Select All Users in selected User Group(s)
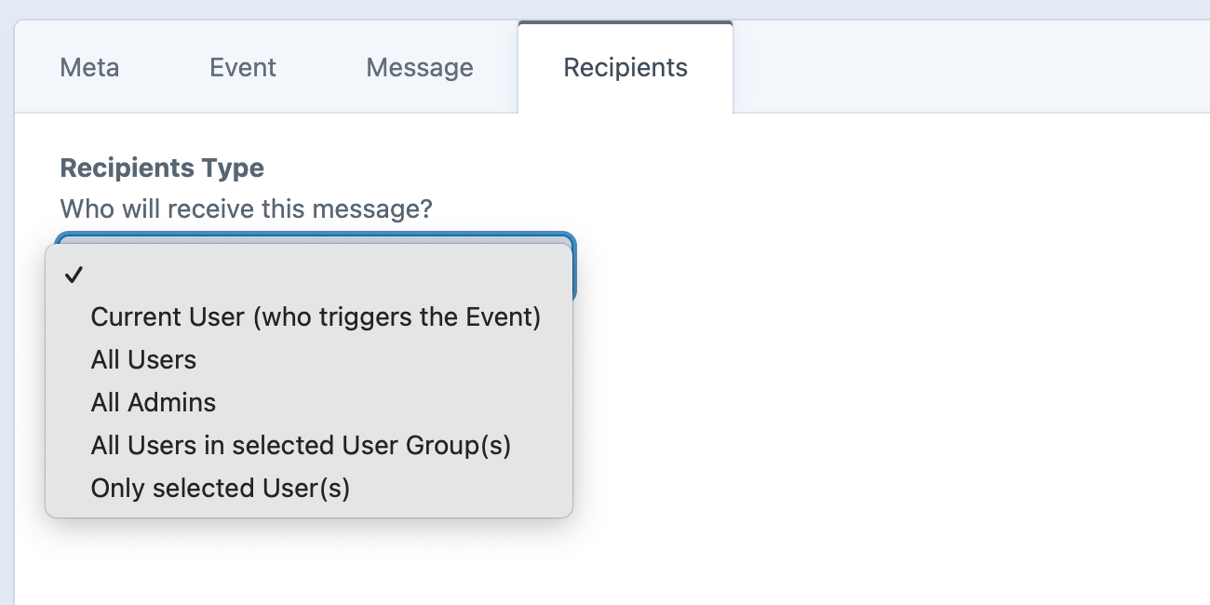The image size is (1210, 605). coord(301,446)
